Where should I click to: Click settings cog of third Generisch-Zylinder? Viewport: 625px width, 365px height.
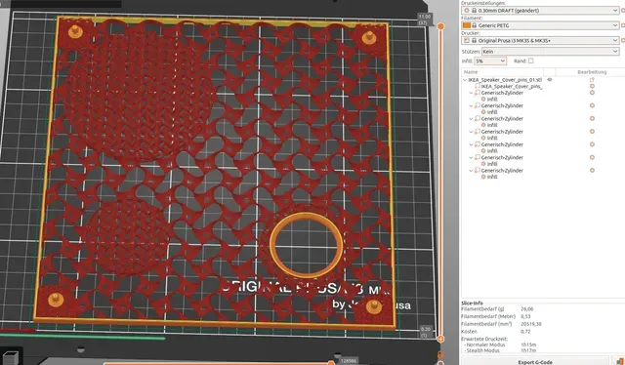pyautogui.click(x=592, y=118)
